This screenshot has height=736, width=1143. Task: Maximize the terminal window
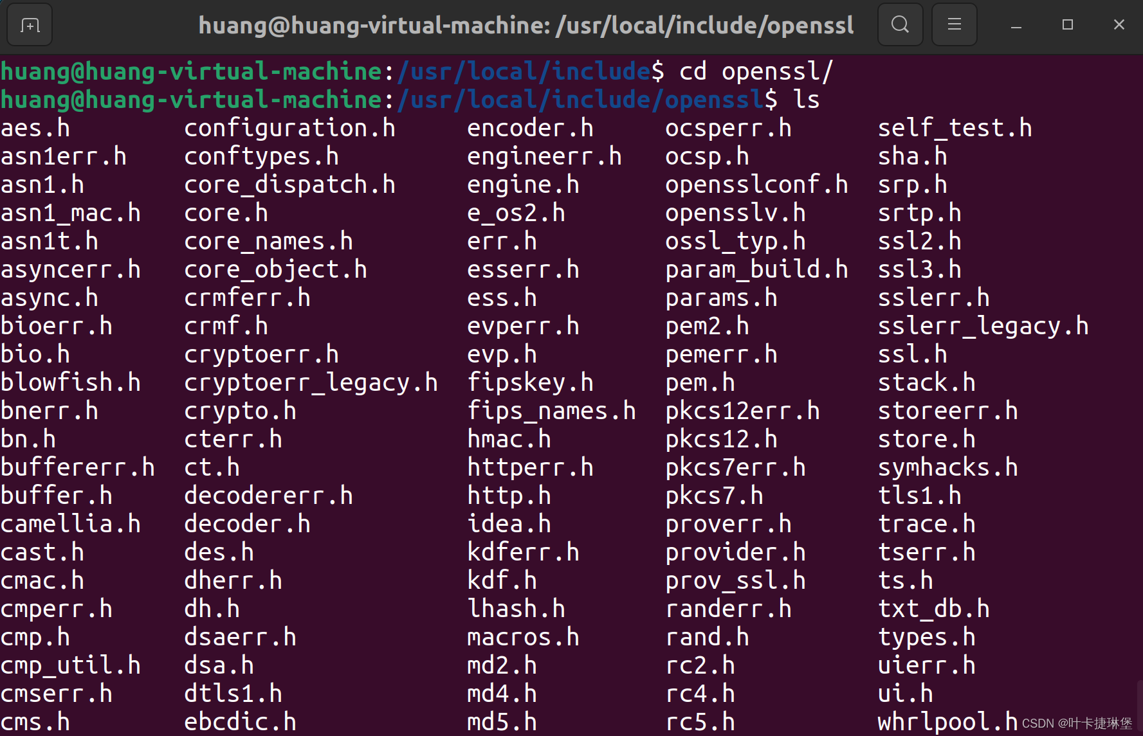(x=1068, y=25)
